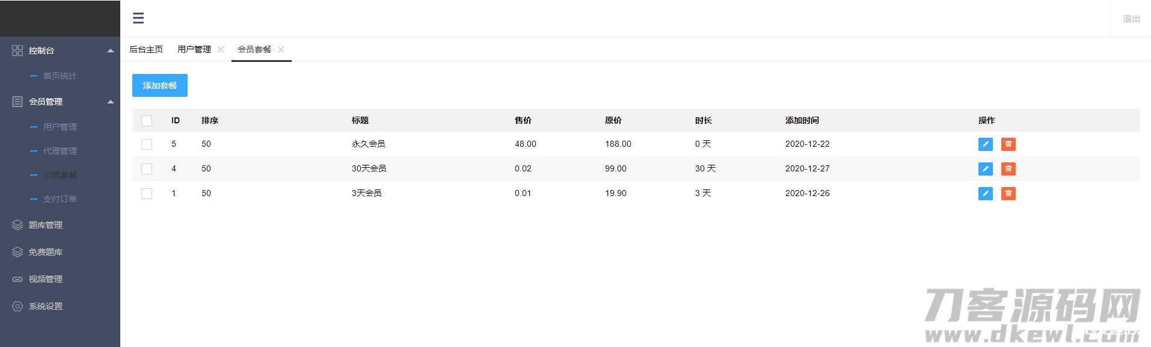Delete the 永久会员 package with trash icon
This screenshot has height=347, width=1151.
click(1008, 144)
